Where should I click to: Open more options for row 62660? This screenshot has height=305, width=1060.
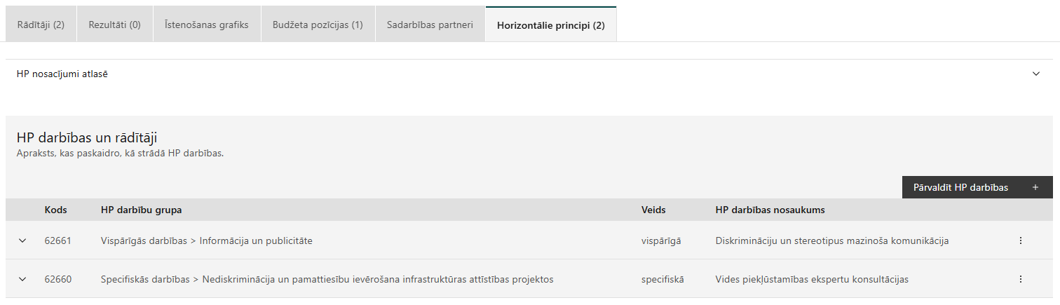click(1020, 279)
